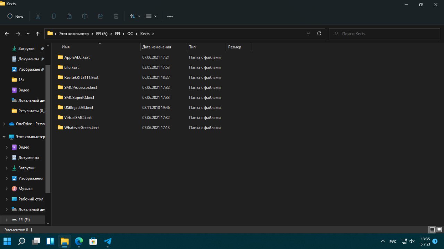This screenshot has height=249, width=444.
Task: Expand the Рабочий стол tree node
Action: (x=6, y=199)
